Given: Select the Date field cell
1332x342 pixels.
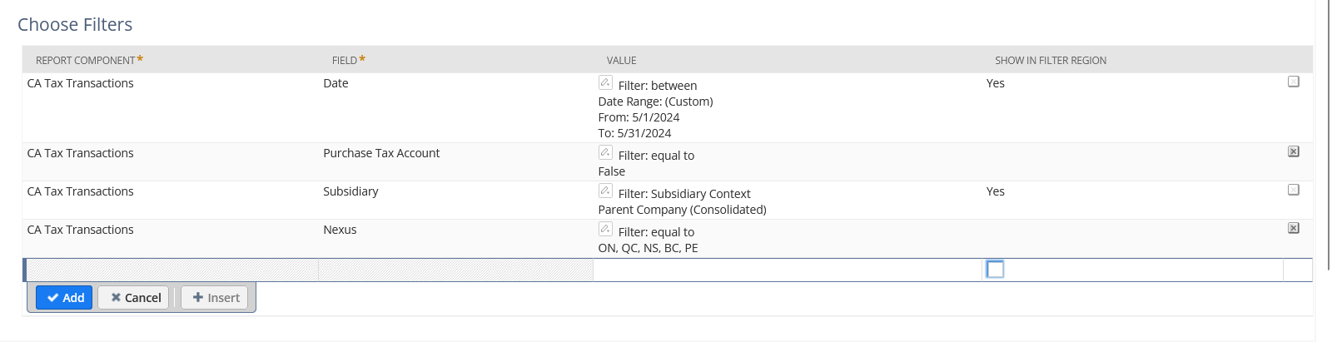Looking at the screenshot, I should 335,83.
